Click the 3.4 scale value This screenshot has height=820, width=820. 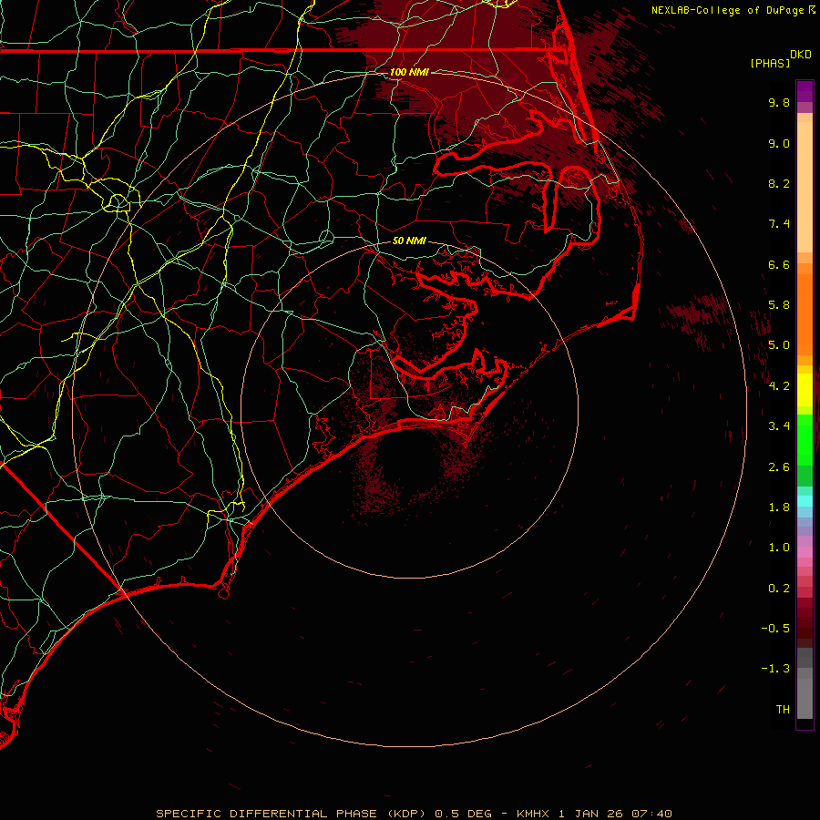click(x=779, y=426)
